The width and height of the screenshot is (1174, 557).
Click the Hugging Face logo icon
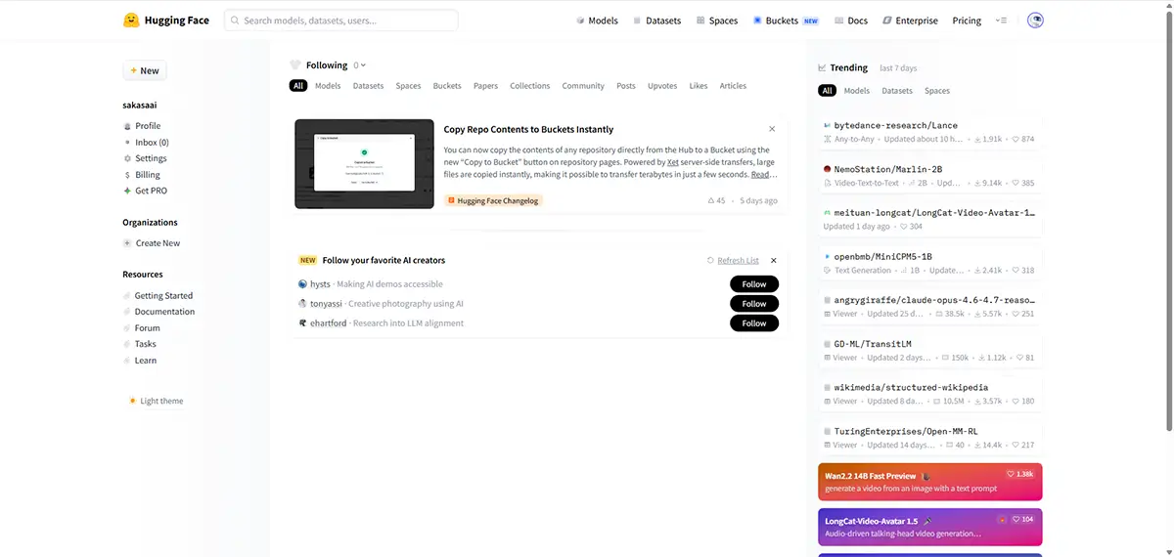point(131,21)
